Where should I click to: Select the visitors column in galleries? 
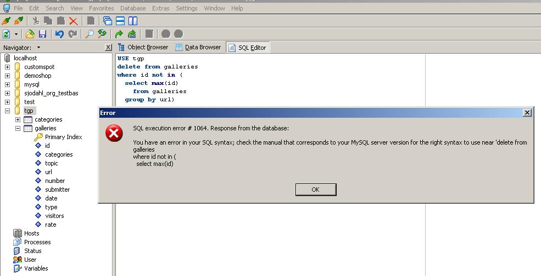[x=54, y=216]
